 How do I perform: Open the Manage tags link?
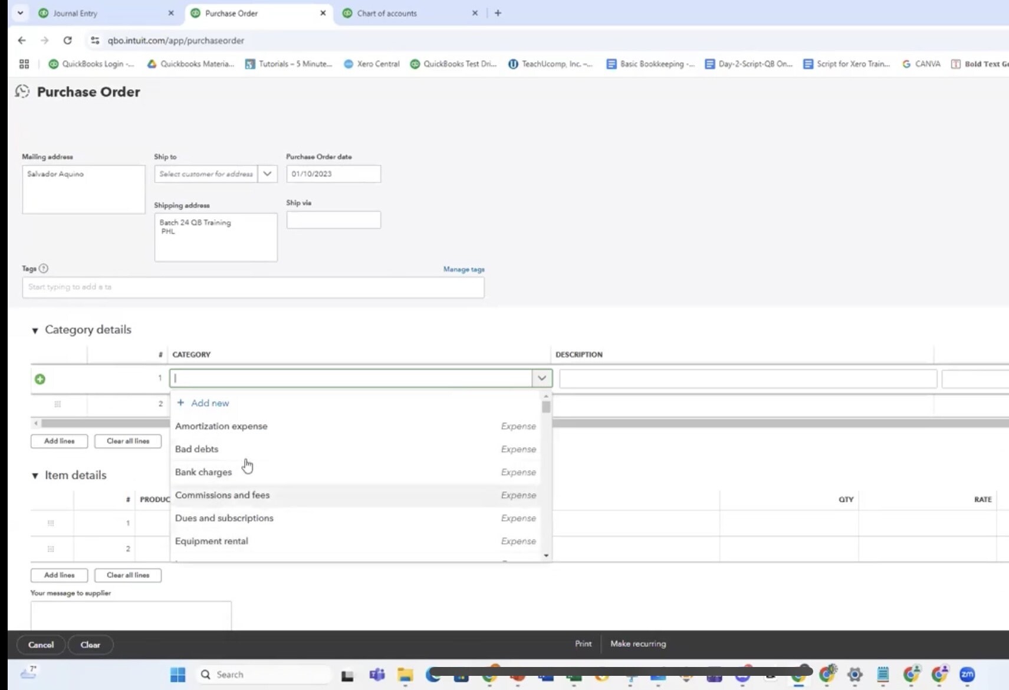point(464,269)
